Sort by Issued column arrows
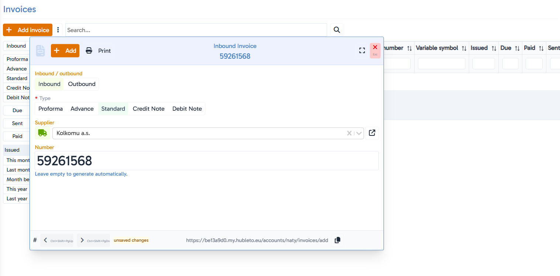The height and width of the screenshot is (276, 560). point(494,48)
